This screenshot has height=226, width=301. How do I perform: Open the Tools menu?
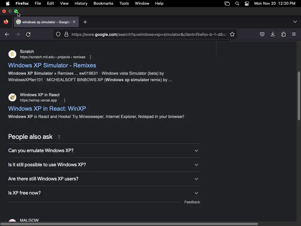click(x=124, y=4)
